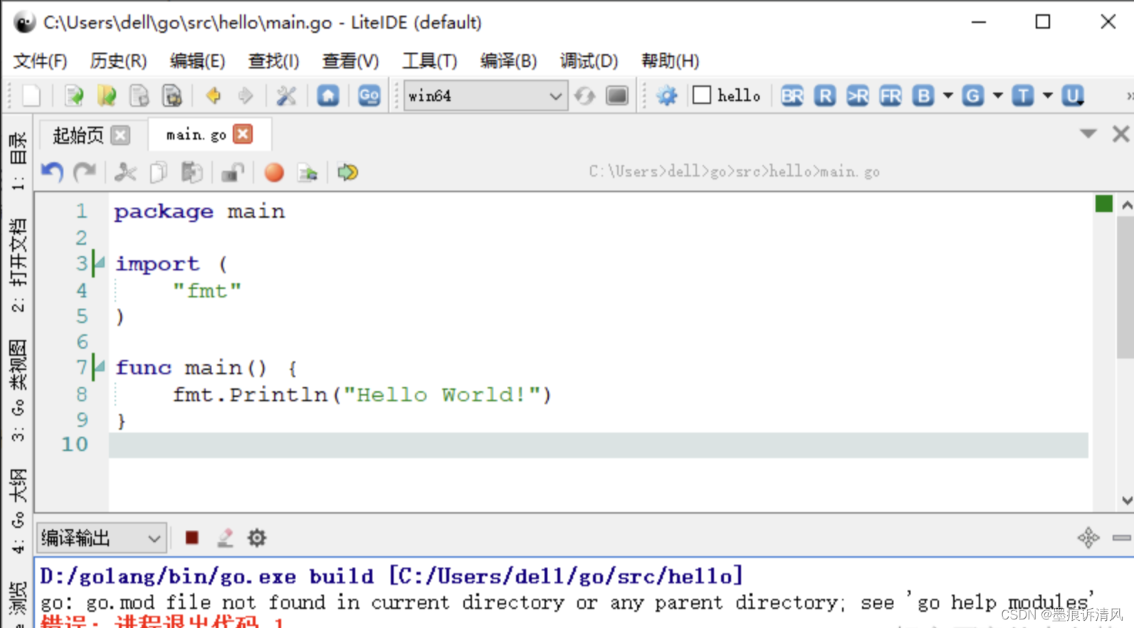Open the 历史(R) menu
Viewport: 1134px width, 628px height.
coord(118,61)
